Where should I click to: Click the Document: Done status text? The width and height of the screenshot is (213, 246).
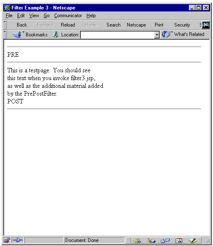click(82, 240)
